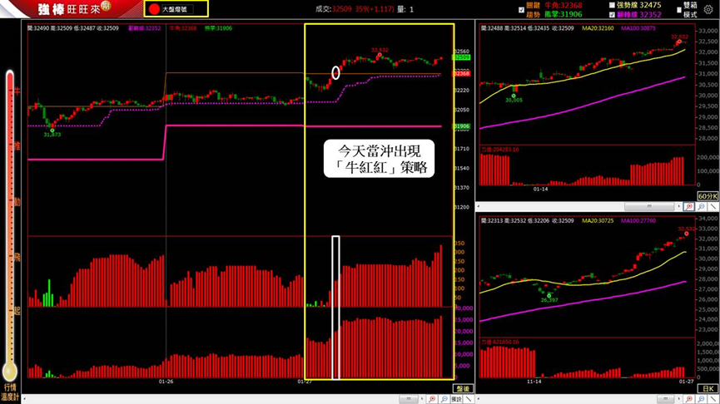Viewport: 720px width, 404px height.
Task: Click the 行情溫度計 label
Action: click(10, 392)
